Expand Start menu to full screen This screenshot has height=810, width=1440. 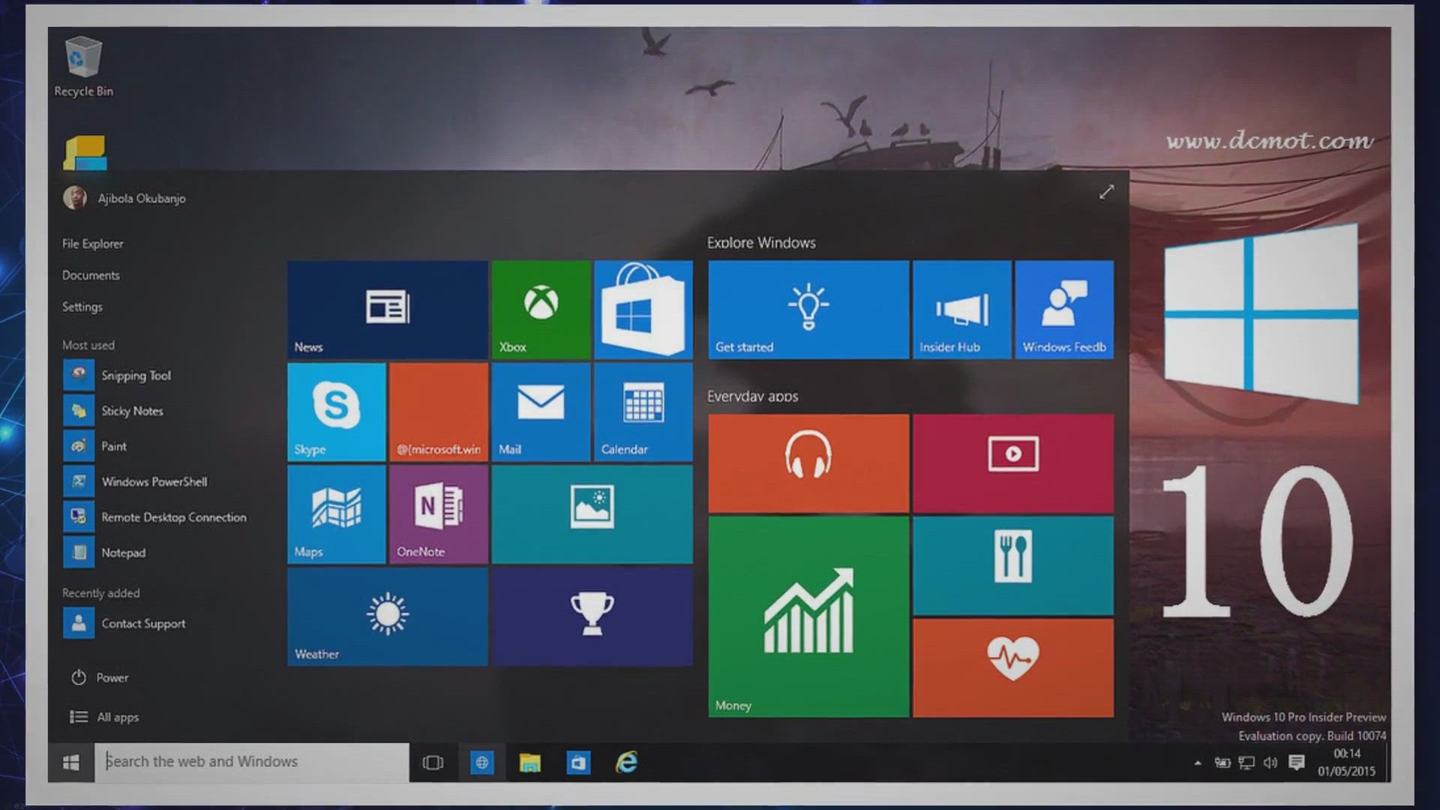pos(1106,192)
